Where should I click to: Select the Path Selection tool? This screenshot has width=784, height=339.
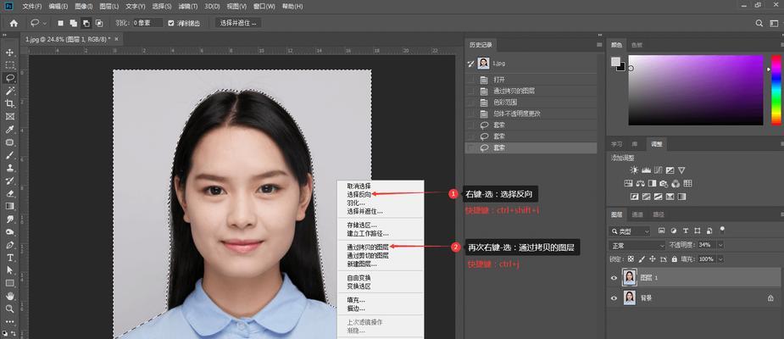tap(9, 270)
